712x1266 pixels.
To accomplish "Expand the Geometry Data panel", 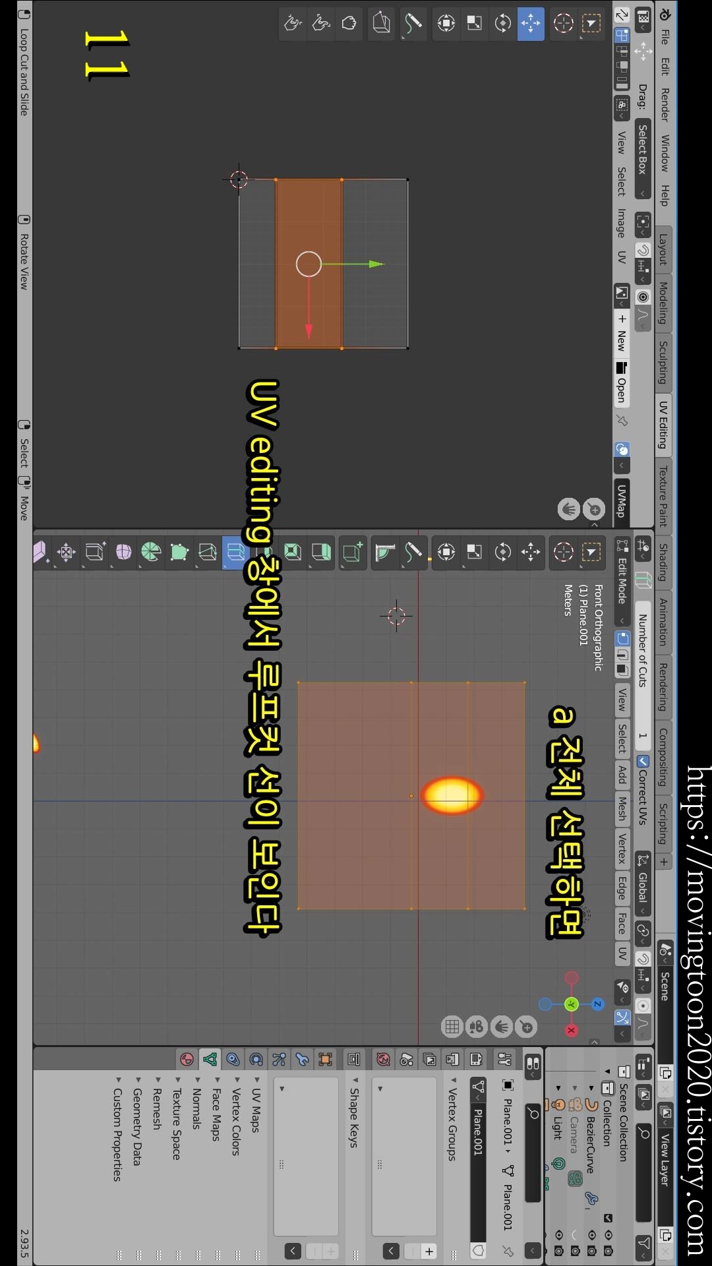I will click(x=136, y=1122).
